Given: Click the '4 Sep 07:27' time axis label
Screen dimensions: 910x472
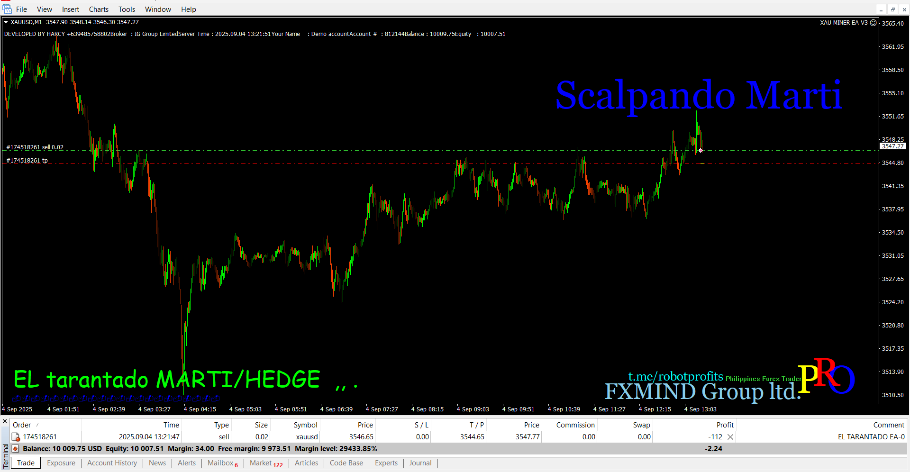Looking at the screenshot, I should (382, 409).
